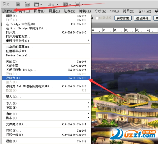Screen dimensions: 158x144
Task: Choose 新建(N)... menu item
Action: [46, 16]
